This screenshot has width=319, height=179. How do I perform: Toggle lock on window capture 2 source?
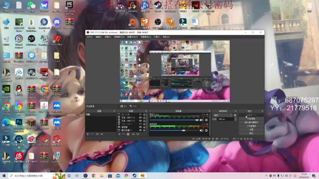point(144,130)
